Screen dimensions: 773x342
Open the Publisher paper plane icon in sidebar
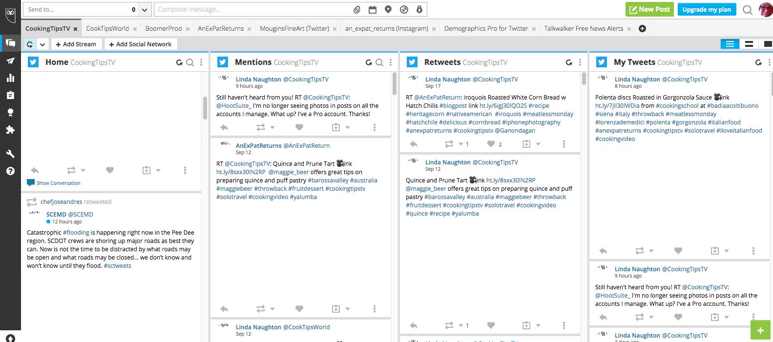[x=10, y=60]
